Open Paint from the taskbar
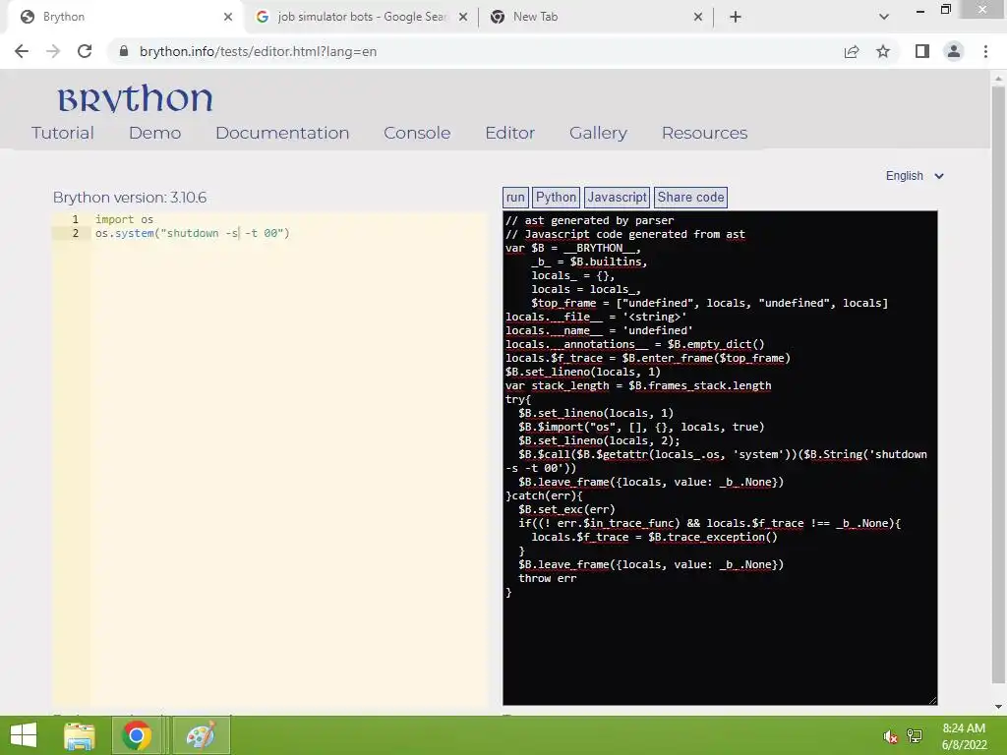Viewport: 1007px width, 755px height. (201, 735)
